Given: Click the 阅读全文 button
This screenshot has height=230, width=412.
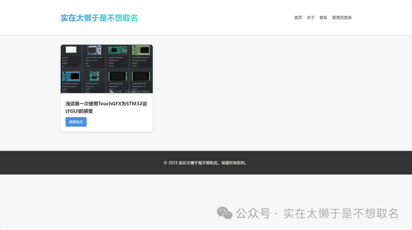Looking at the screenshot, I should 76,122.
